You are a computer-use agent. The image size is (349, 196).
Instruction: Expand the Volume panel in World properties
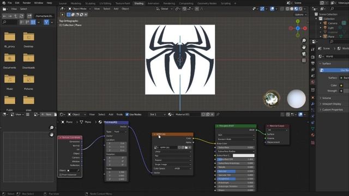click(327, 98)
